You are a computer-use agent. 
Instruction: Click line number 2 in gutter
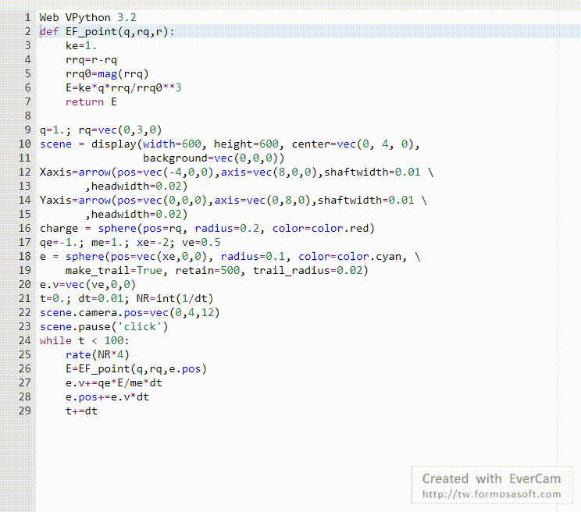(28, 31)
